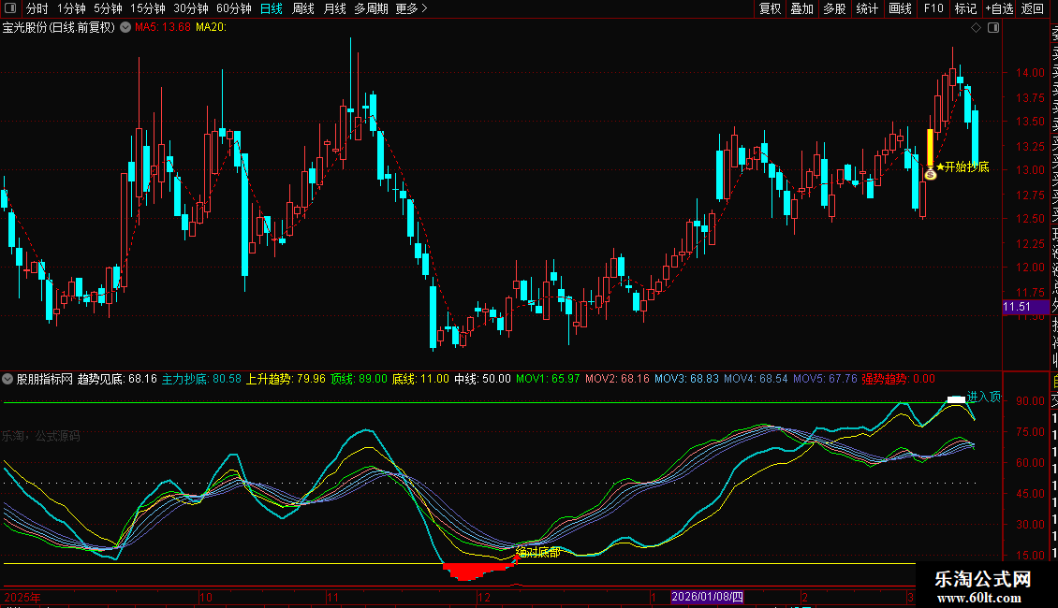
Task: Toggle 叠加 overlay comparison
Action: pos(801,8)
